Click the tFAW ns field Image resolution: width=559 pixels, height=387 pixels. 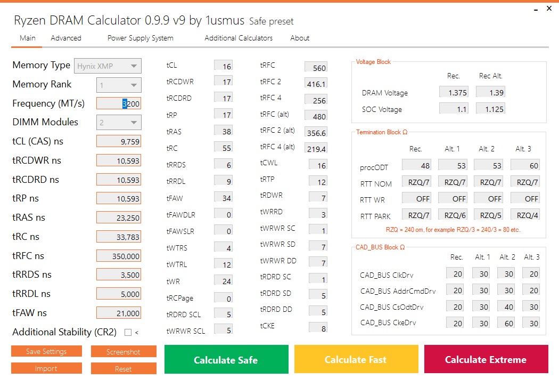(x=119, y=313)
